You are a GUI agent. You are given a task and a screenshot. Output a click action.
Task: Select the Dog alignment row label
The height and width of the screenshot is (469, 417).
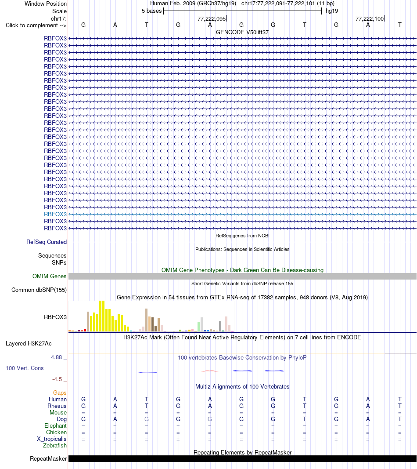(62, 419)
